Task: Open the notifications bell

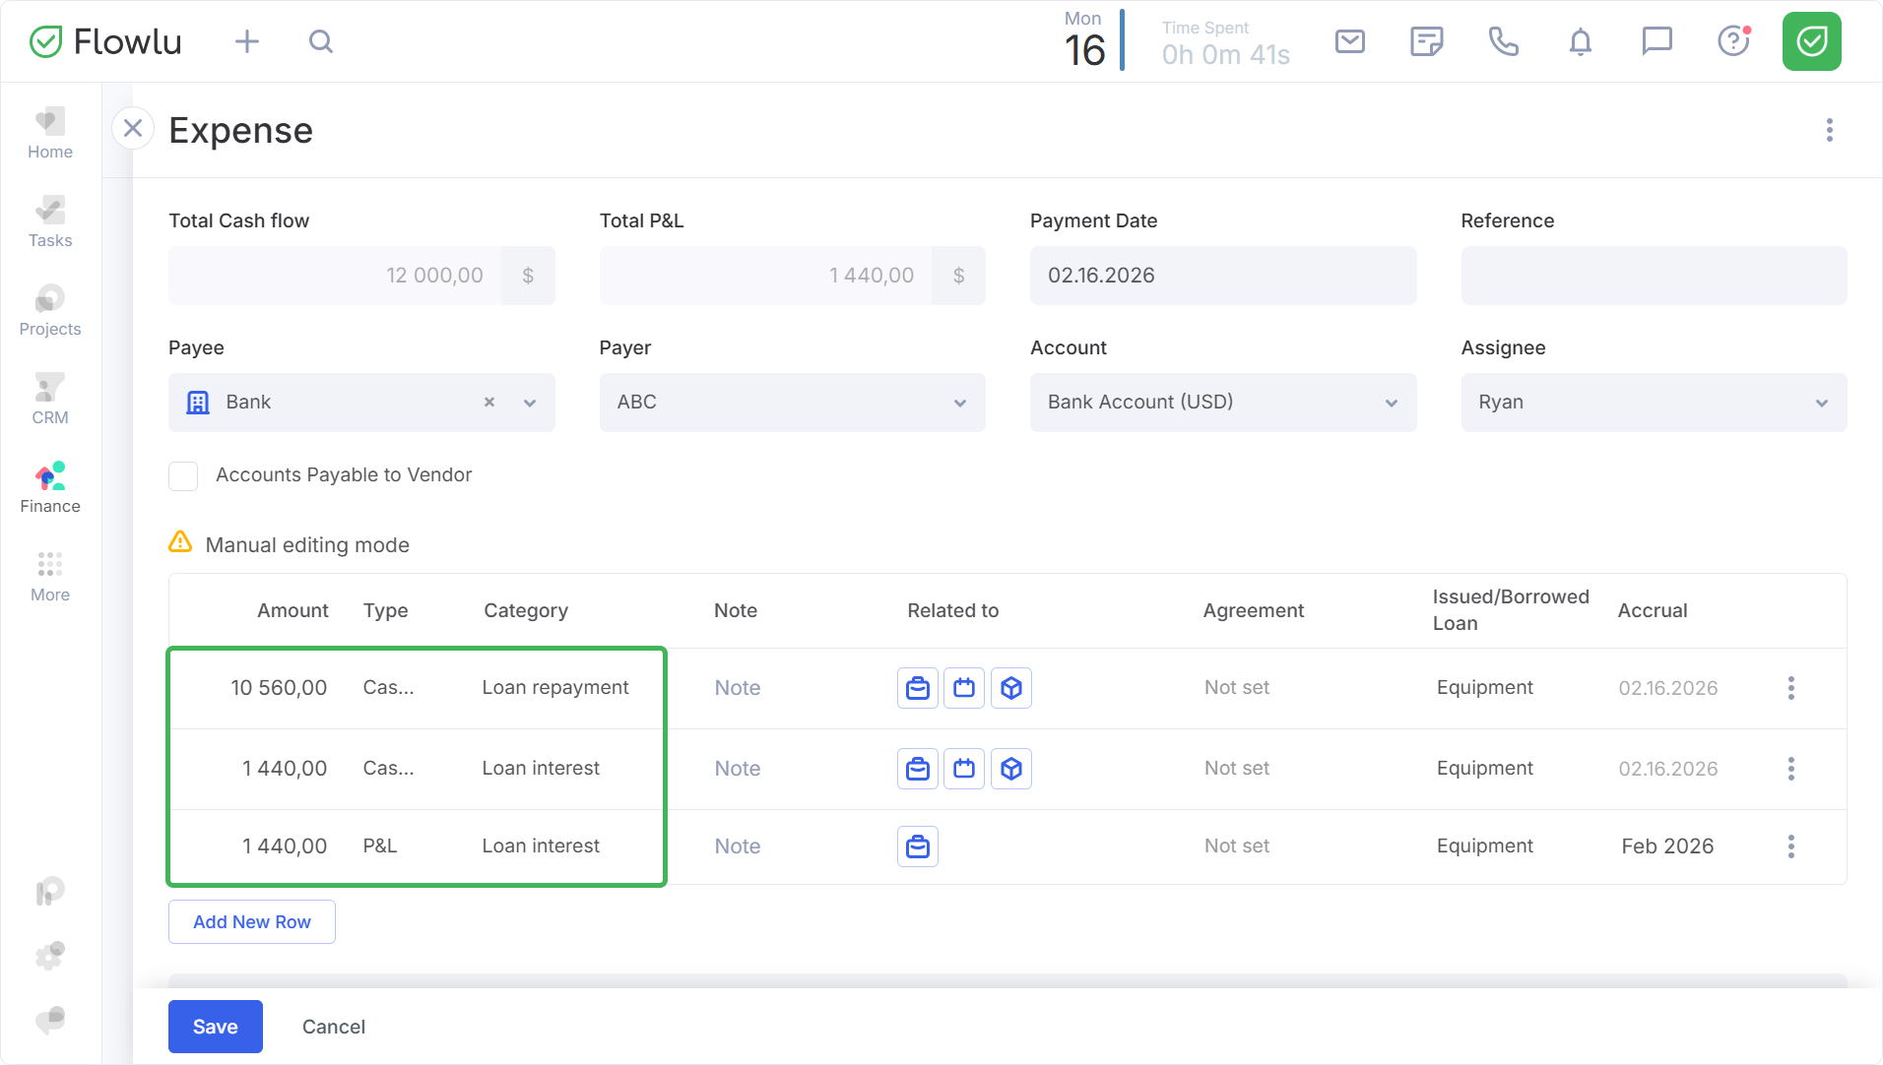Action: pyautogui.click(x=1580, y=41)
